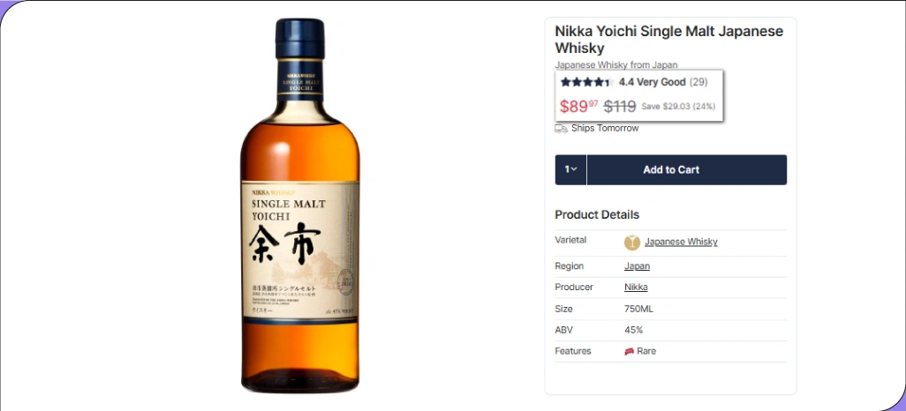This screenshot has width=906, height=411.
Task: Click the Ships Tomorrow text
Action: point(605,129)
